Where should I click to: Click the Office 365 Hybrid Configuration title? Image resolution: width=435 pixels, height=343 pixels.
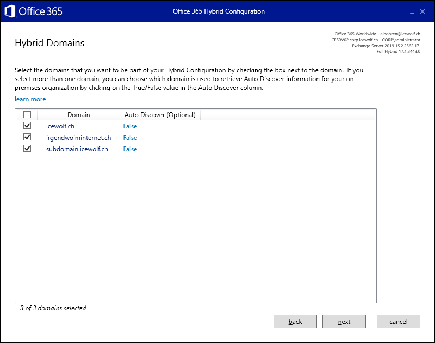click(219, 11)
